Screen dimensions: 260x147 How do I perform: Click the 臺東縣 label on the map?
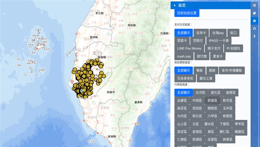point(138,102)
